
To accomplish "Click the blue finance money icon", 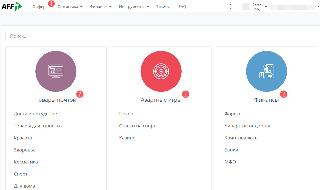I will point(266,71).
